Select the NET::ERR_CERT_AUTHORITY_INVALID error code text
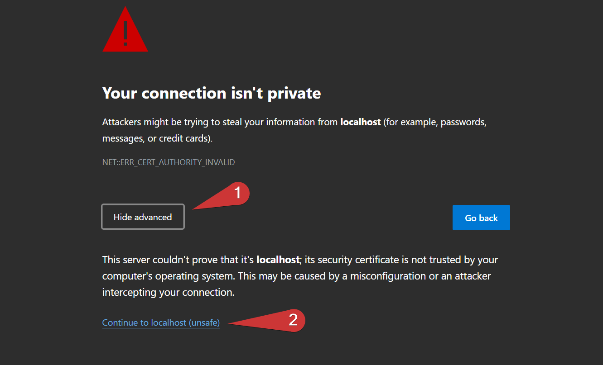Image resolution: width=603 pixels, height=365 pixels. pos(169,162)
